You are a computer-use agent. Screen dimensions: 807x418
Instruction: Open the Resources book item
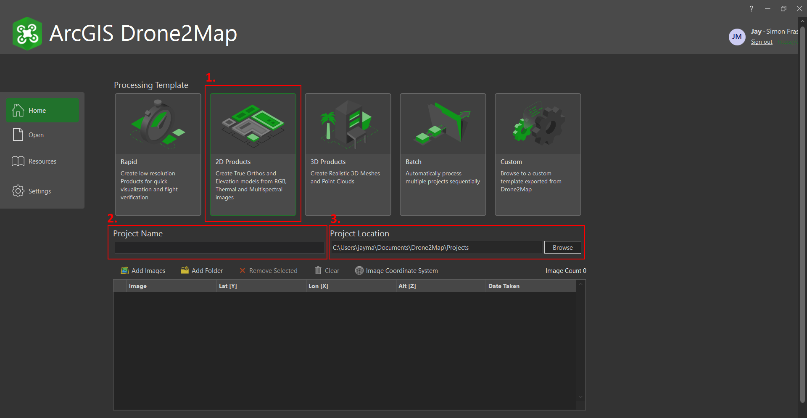tap(18, 161)
